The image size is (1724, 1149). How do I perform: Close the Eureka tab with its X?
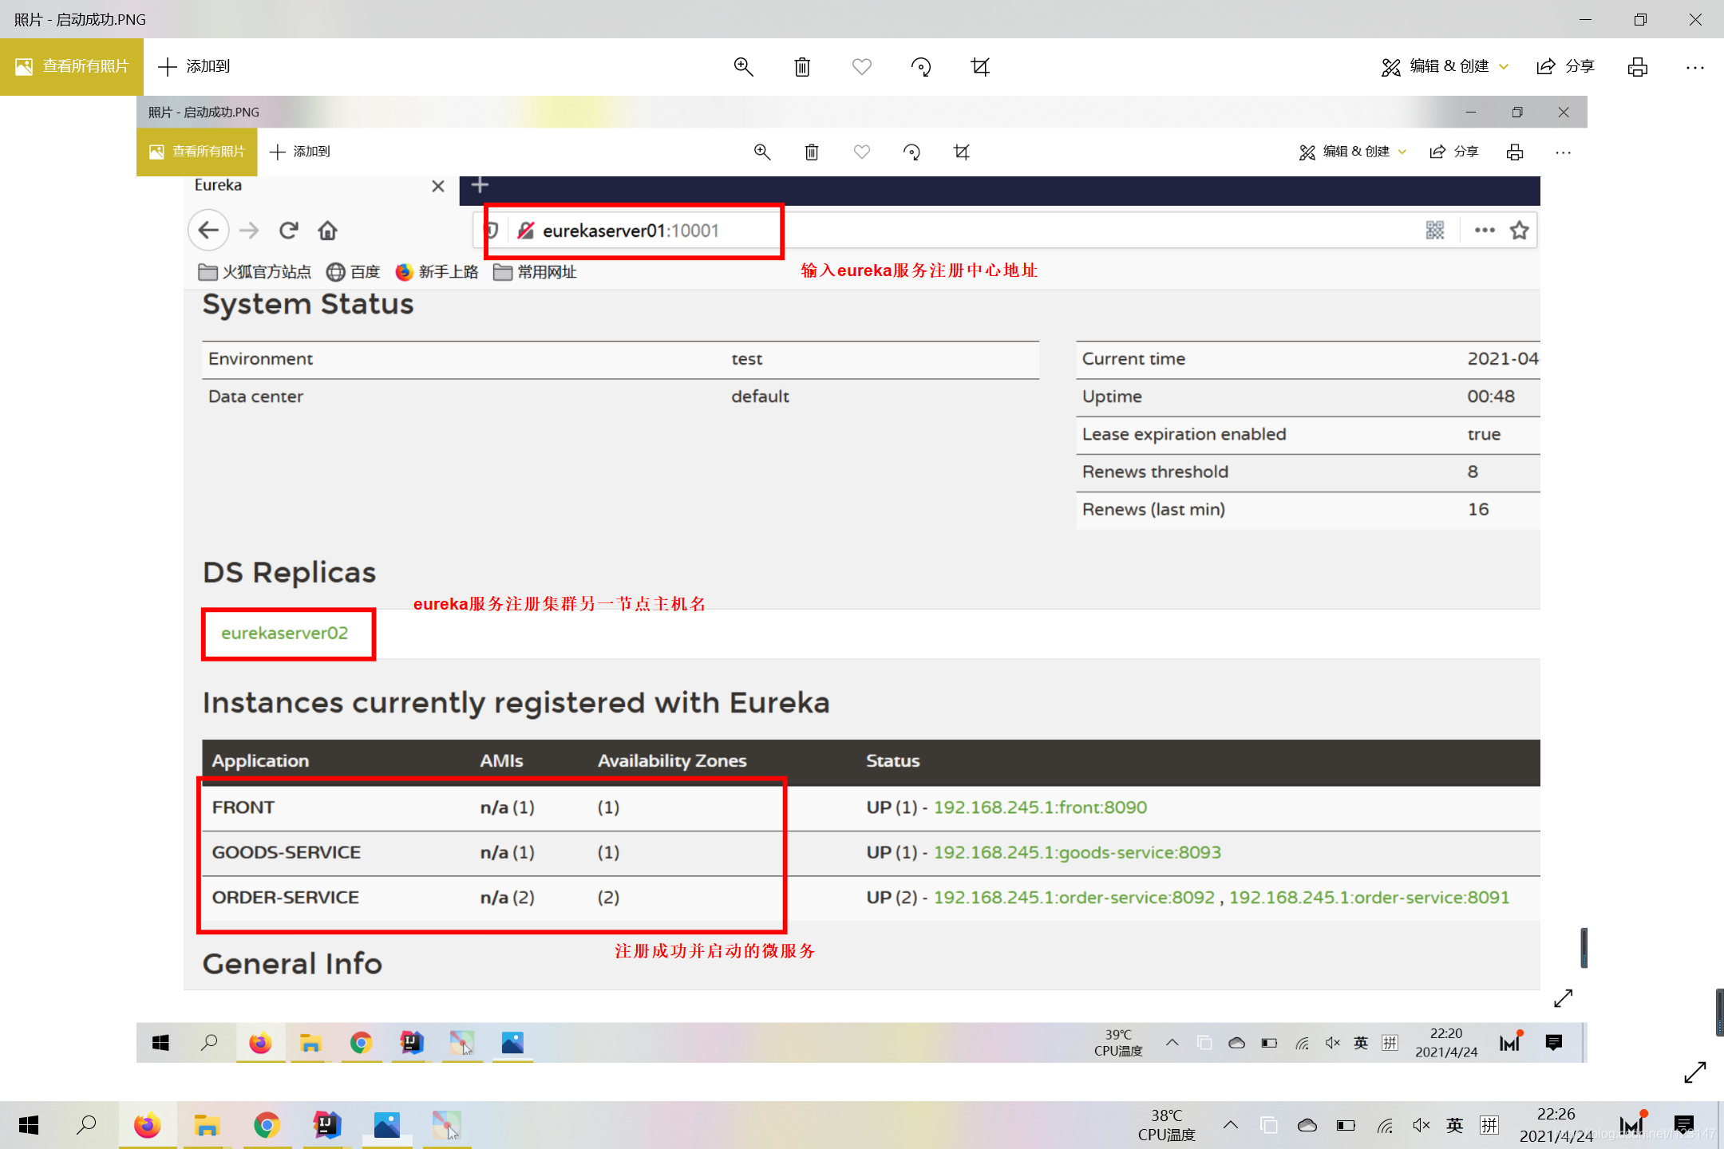[x=437, y=186]
